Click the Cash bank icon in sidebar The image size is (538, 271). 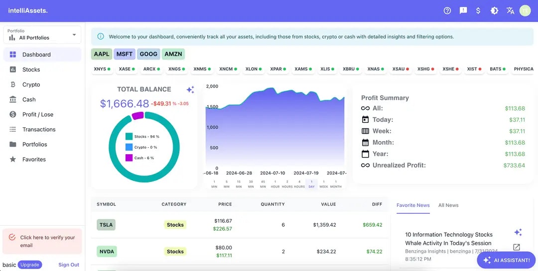pyautogui.click(x=13, y=99)
